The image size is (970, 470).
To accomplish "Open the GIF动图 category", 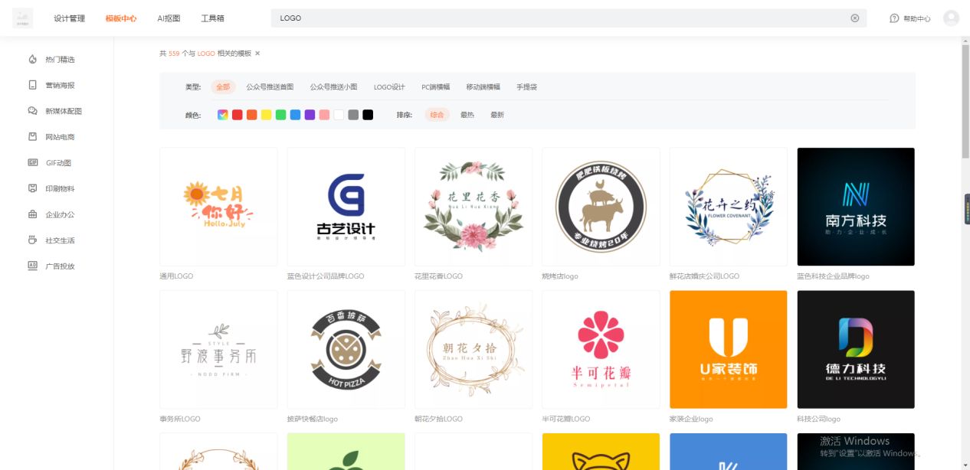I will [32, 162].
